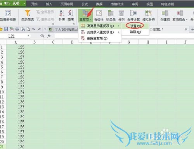The height and width of the screenshot is (149, 194).
Task: Open the 数据透视表 pivot table tool
Action: point(8,16)
